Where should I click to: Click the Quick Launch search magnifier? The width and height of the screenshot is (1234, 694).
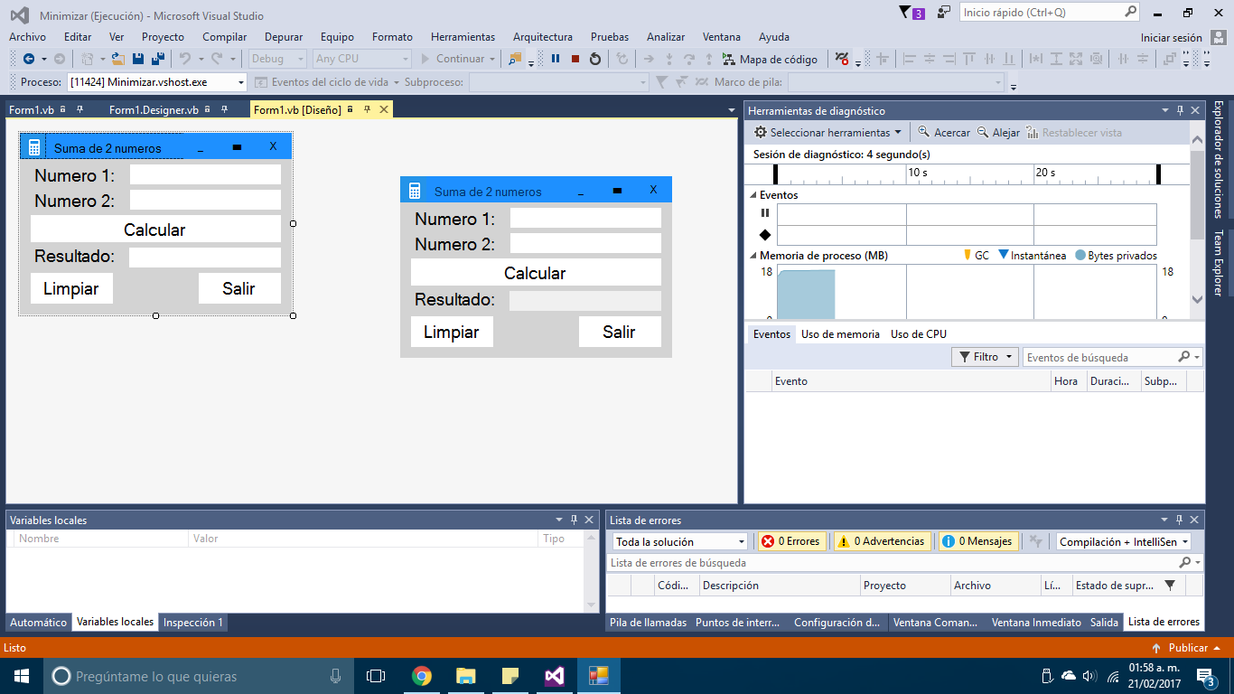click(1131, 12)
